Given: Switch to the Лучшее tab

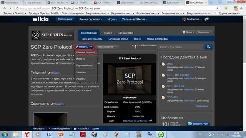Looking at the screenshot, I should [x=107, y=33].
